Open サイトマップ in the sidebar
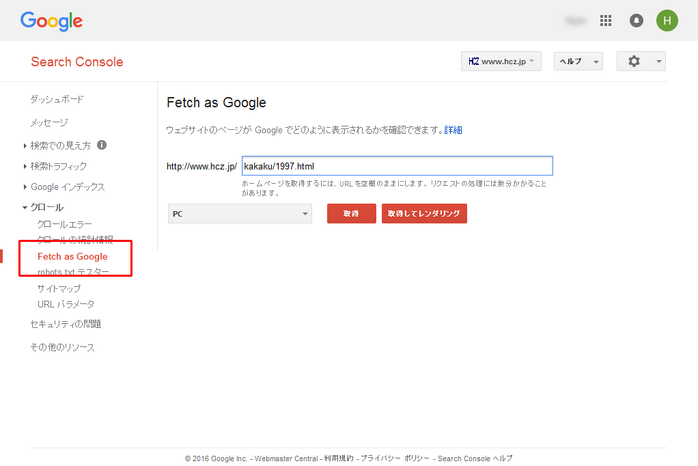Image resolution: width=698 pixels, height=466 pixels. click(59, 288)
